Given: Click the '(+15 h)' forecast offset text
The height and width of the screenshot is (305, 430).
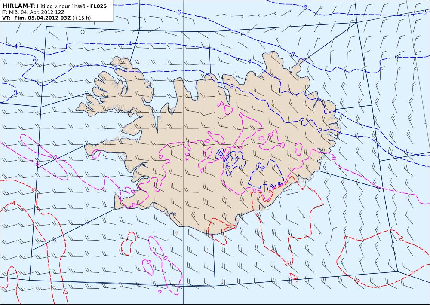Looking at the screenshot, I should (81, 18).
